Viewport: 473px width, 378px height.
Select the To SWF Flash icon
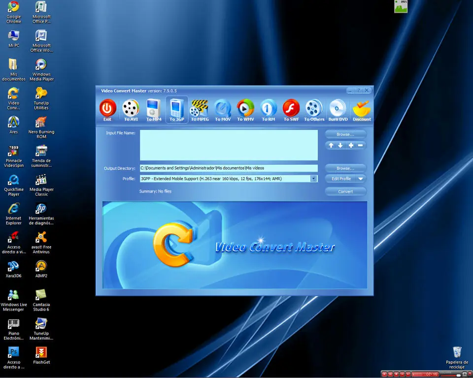[291, 108]
